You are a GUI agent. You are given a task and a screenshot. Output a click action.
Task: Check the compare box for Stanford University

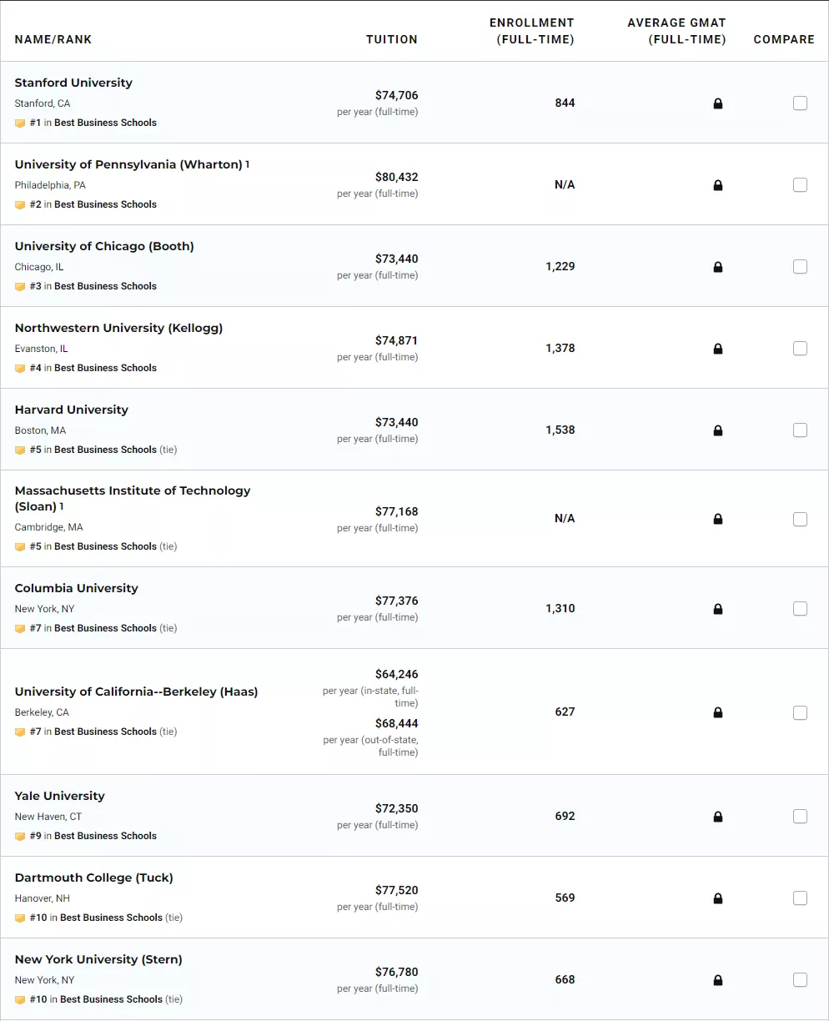pos(800,103)
